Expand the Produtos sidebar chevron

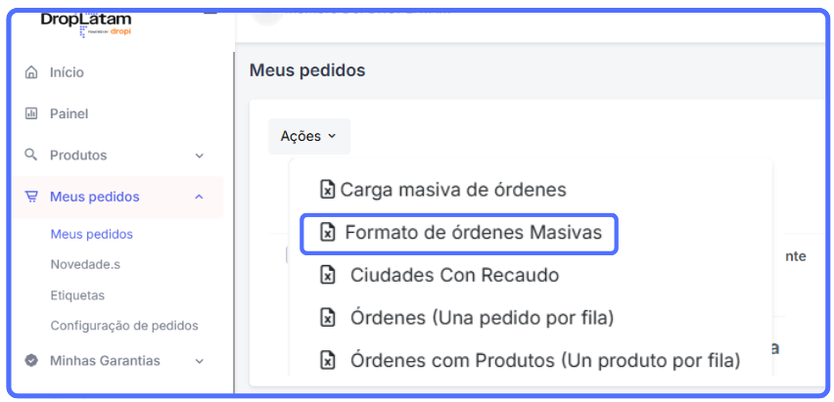(200, 156)
